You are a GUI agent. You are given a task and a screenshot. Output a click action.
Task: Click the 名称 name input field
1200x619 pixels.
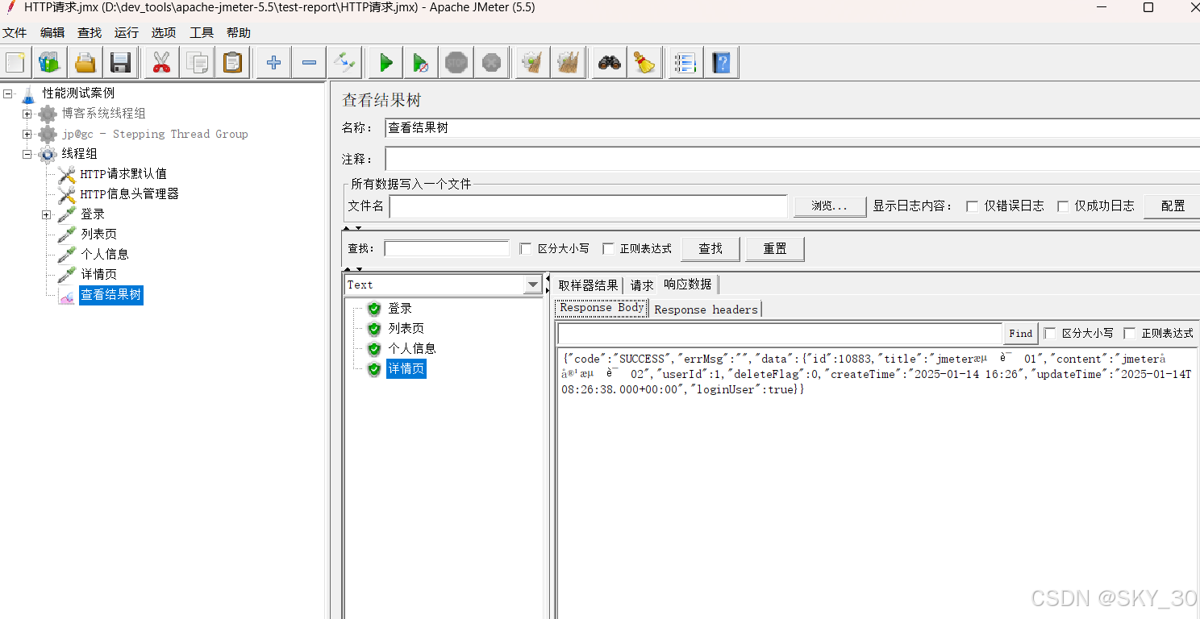(792, 127)
